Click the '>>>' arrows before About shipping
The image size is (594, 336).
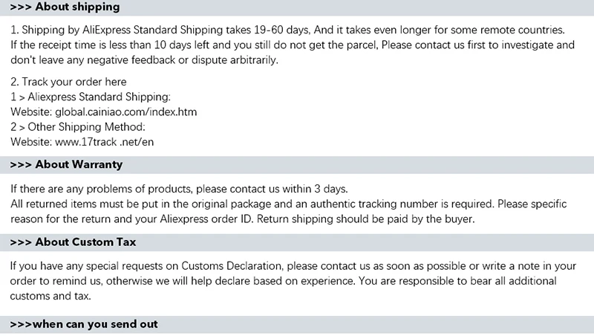tap(20, 7)
